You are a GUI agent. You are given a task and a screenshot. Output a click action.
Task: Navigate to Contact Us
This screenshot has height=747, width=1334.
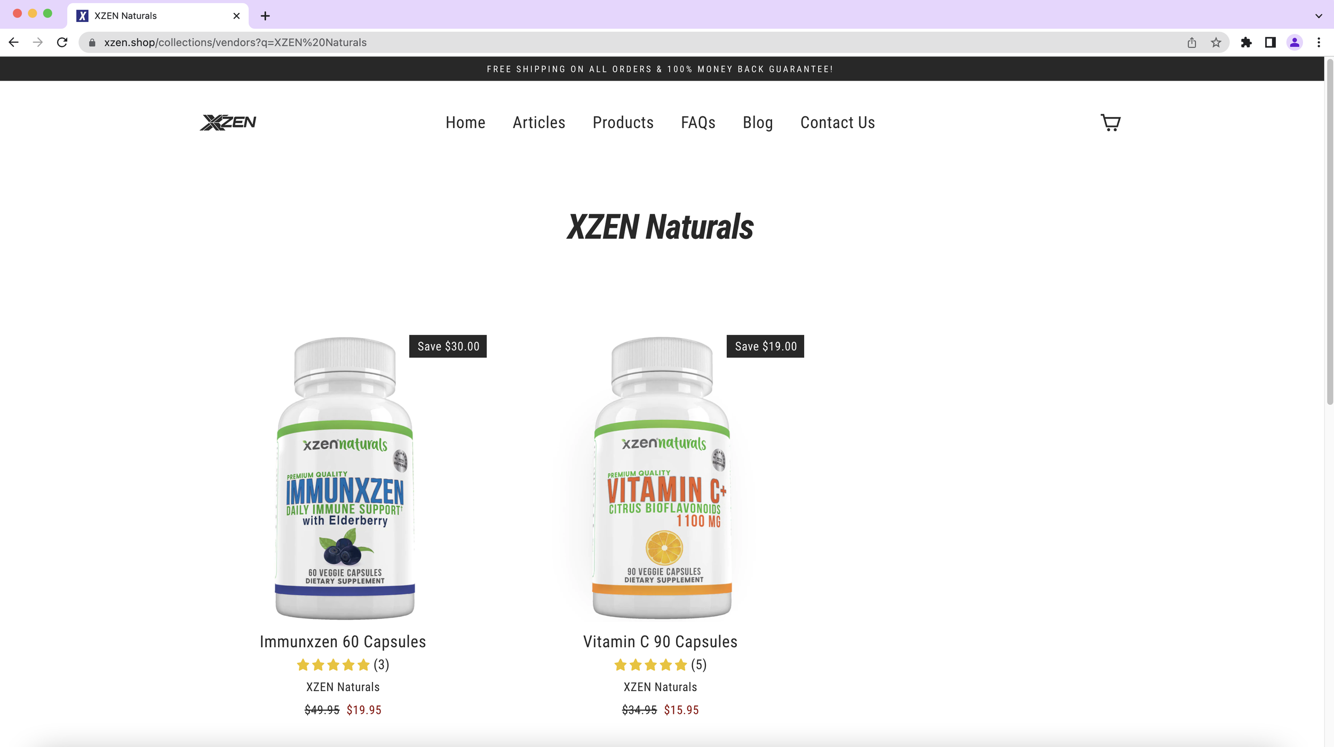pyautogui.click(x=837, y=123)
